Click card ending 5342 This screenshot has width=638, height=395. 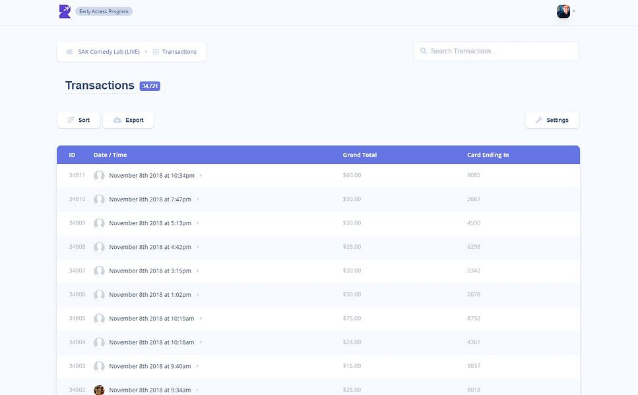tap(474, 271)
